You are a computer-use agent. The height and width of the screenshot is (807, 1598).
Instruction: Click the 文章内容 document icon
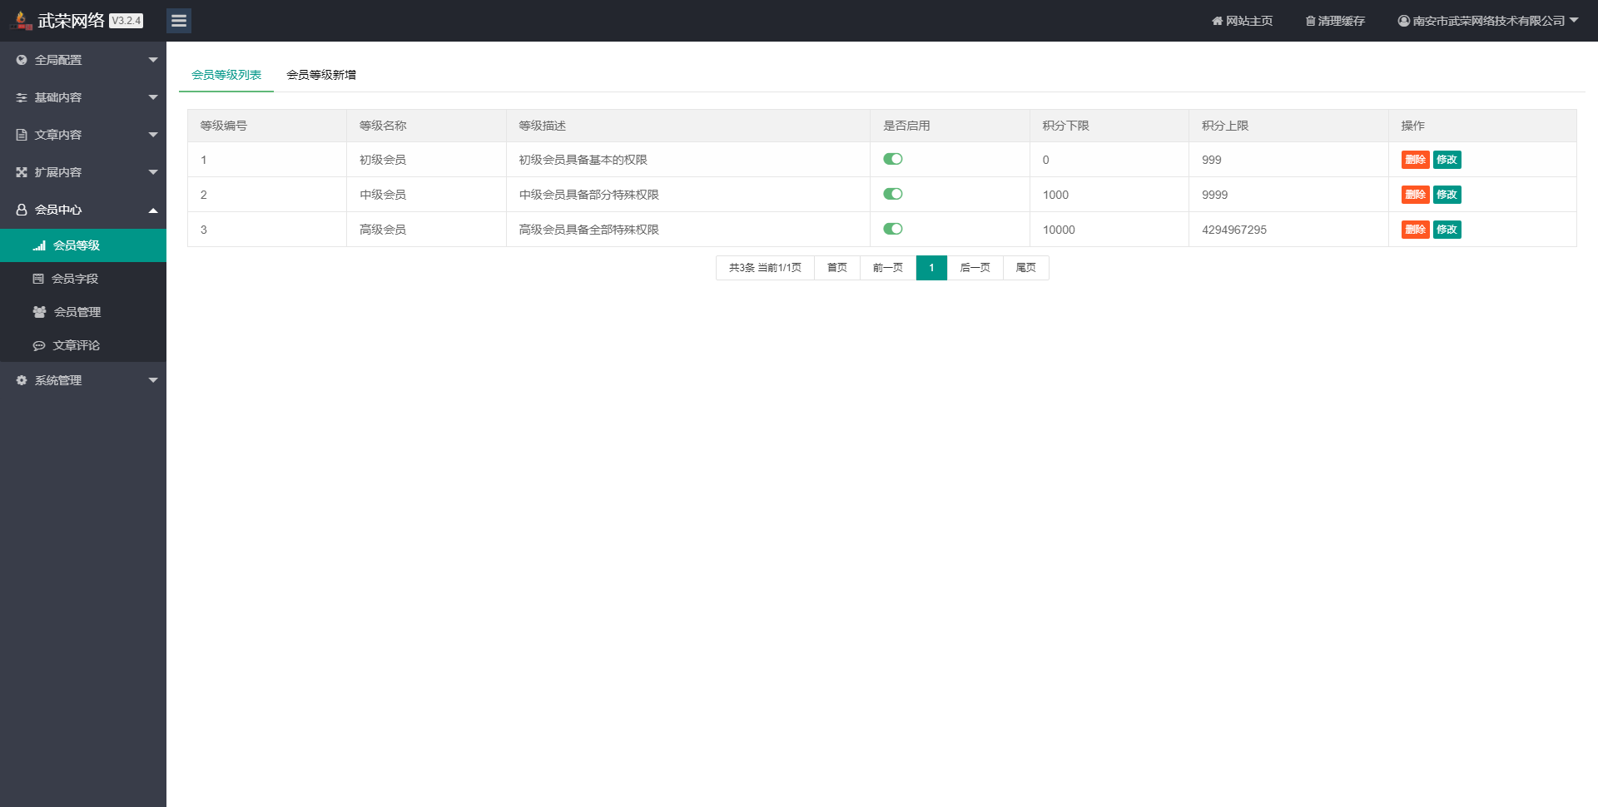tap(22, 135)
